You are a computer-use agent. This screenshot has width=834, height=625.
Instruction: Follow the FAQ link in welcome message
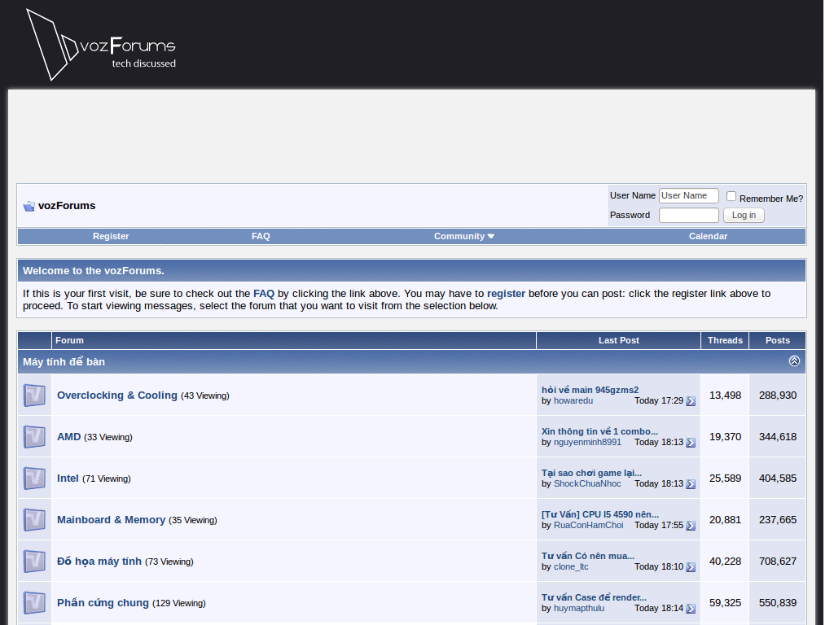264,294
